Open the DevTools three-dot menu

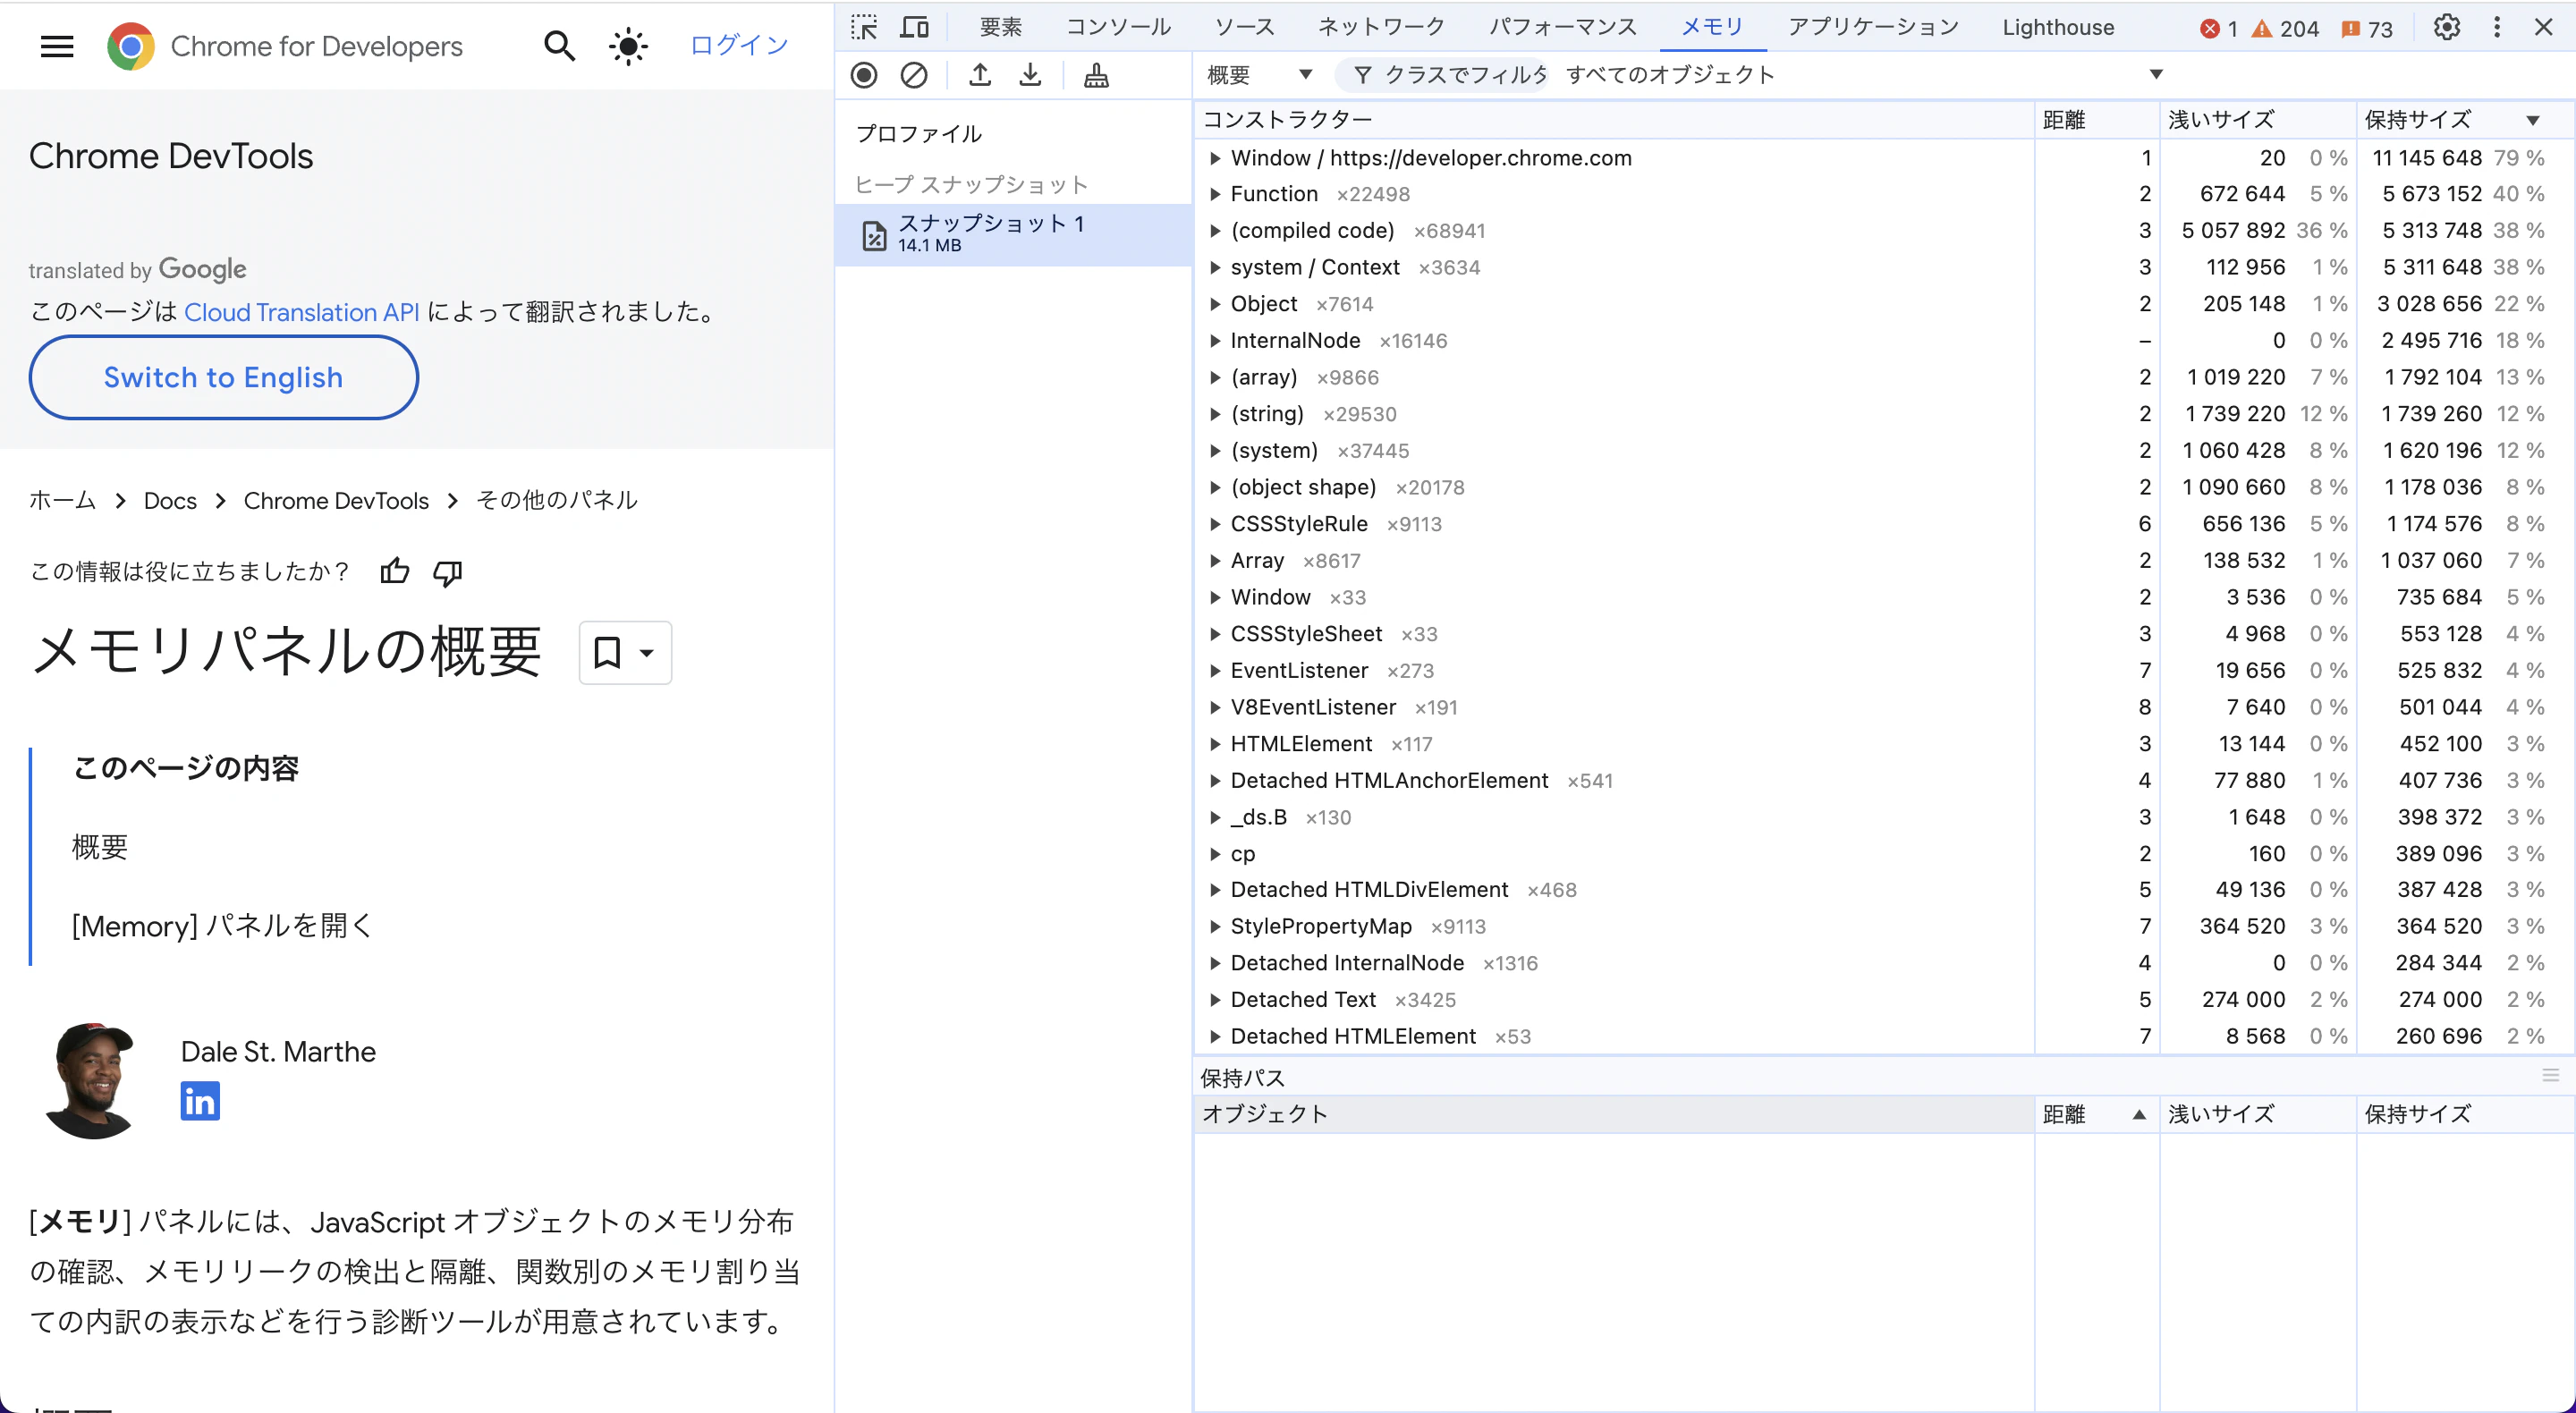(2497, 27)
